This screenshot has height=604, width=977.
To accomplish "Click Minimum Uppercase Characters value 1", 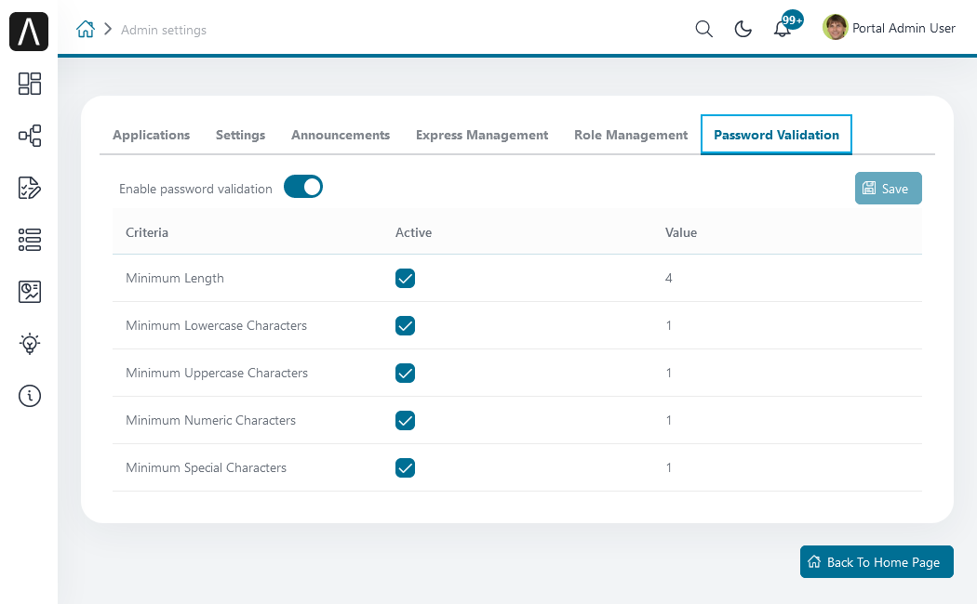I will pyautogui.click(x=669, y=373).
